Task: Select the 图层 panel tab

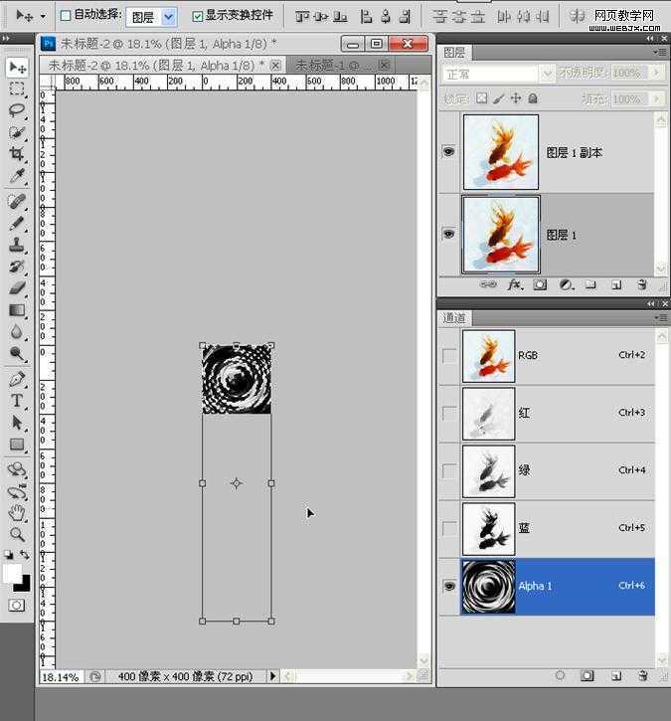Action: pos(454,53)
